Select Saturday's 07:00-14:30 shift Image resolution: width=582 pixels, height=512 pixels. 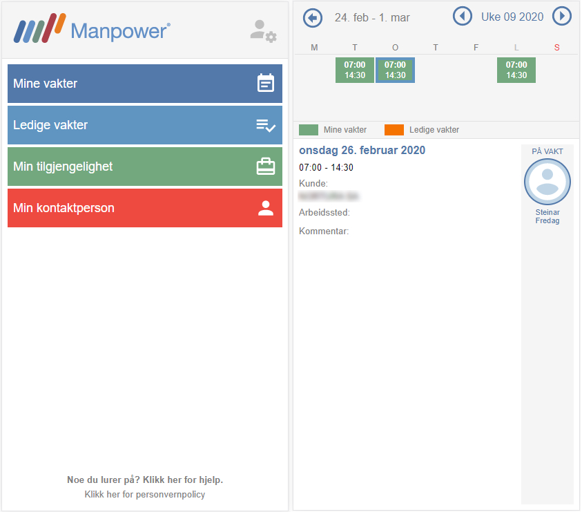tap(516, 70)
